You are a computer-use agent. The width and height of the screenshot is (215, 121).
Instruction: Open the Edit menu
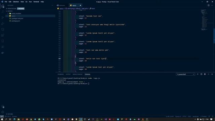pos(10,2)
